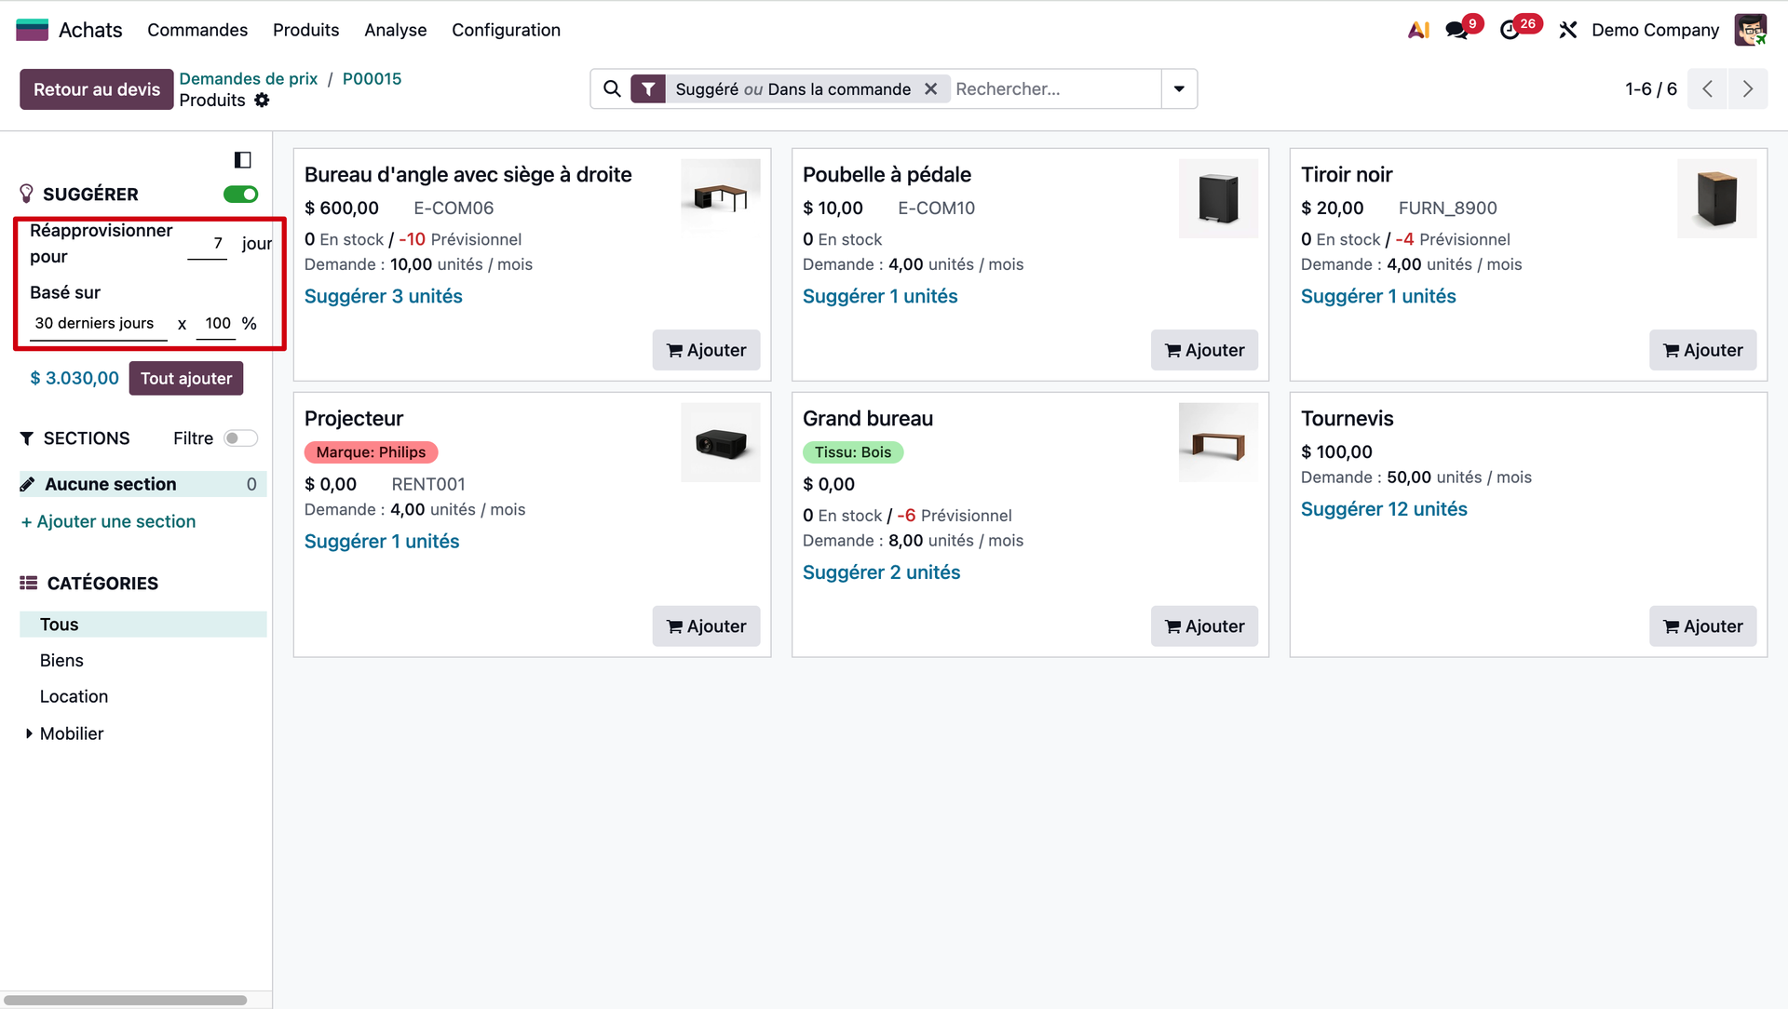Open the 30 derniers jours selector

click(x=95, y=324)
